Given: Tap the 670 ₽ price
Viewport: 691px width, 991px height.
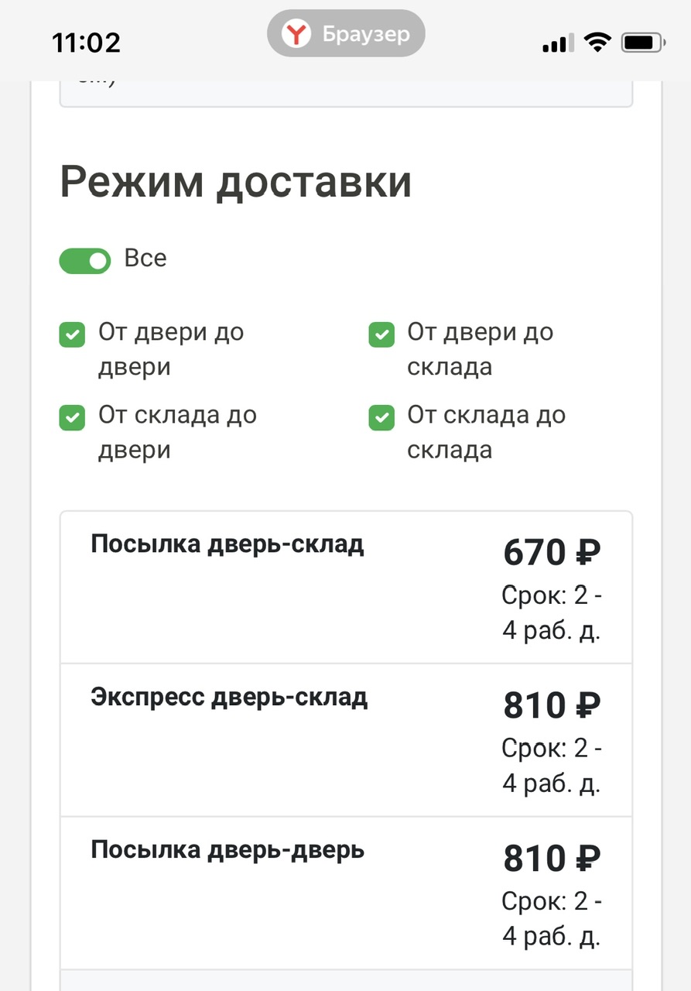Looking at the screenshot, I should tap(552, 553).
